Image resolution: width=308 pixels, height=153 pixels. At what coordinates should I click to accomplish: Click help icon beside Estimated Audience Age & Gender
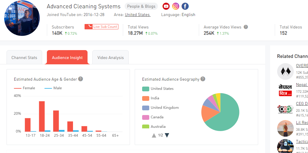(80, 79)
